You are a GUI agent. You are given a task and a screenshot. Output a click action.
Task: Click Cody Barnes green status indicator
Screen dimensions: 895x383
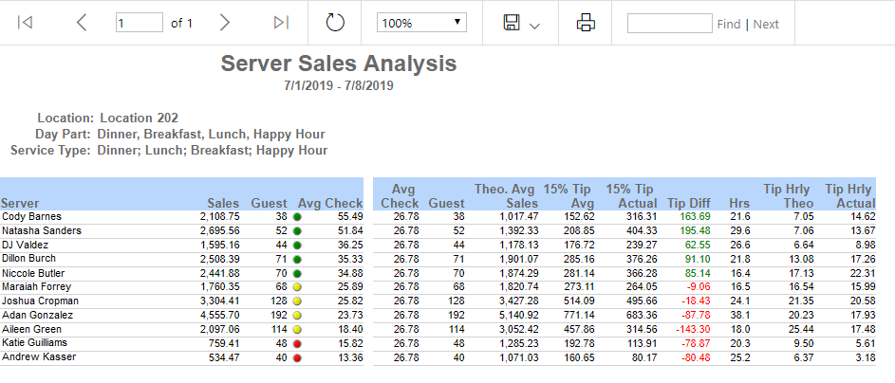[297, 217]
